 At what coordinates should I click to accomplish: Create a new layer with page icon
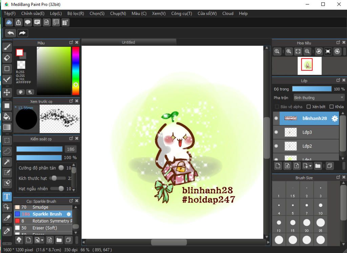tap(278, 166)
